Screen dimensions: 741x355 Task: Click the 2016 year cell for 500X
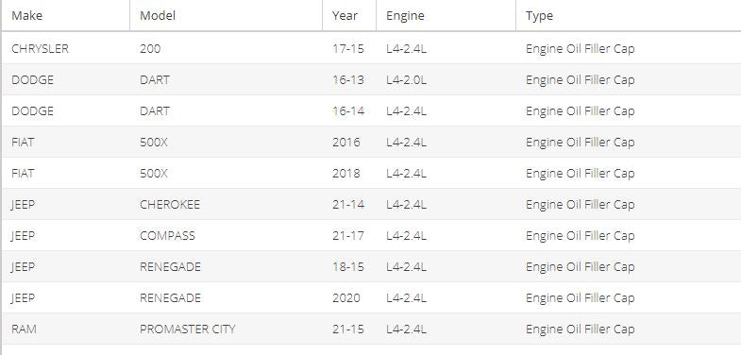pos(345,142)
